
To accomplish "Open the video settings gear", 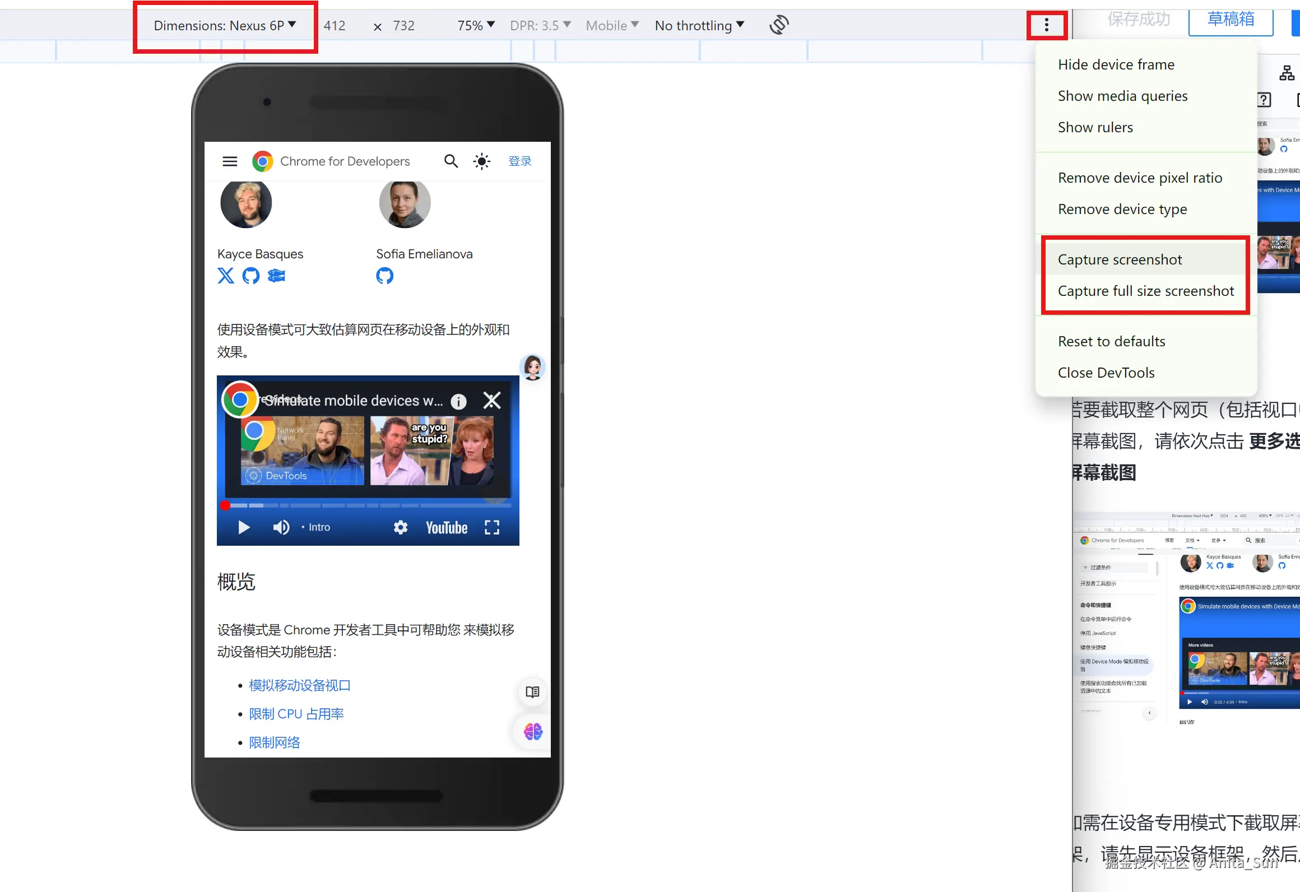I will [x=401, y=527].
